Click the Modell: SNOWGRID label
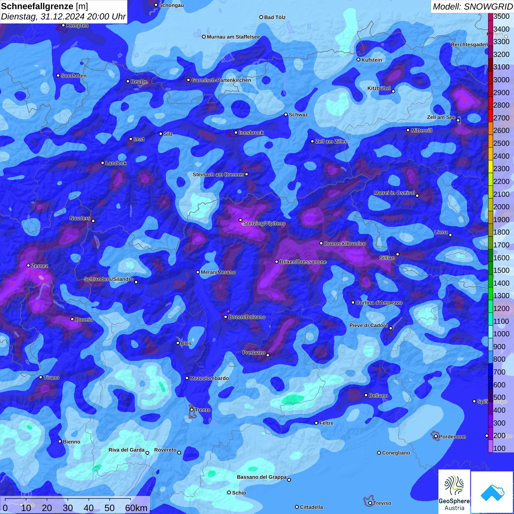514x514 pixels. (x=473, y=7)
